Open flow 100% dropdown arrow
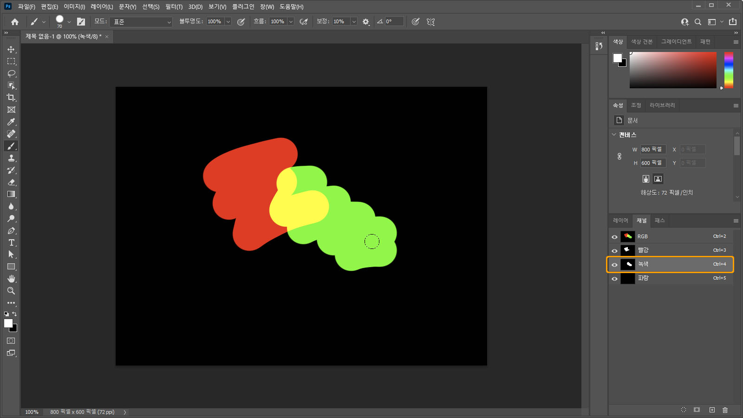This screenshot has width=743, height=418. [291, 22]
